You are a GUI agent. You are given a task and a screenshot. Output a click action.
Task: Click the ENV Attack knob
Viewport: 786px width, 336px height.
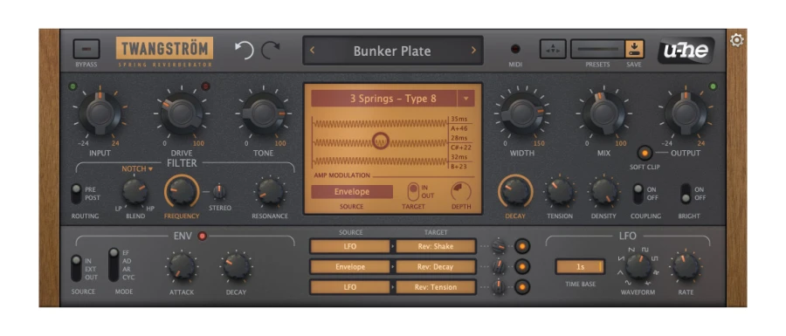tap(182, 266)
